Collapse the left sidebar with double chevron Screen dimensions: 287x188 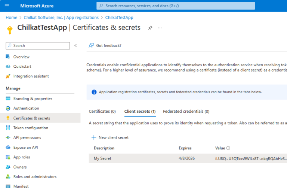pyautogui.click(x=75, y=46)
